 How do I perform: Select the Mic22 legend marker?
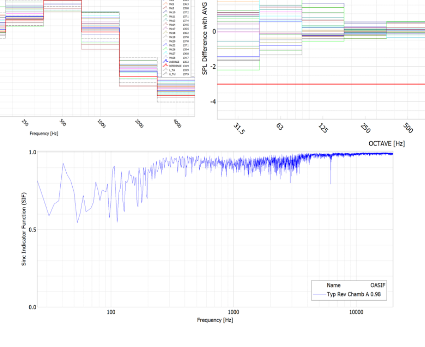[165, 45]
